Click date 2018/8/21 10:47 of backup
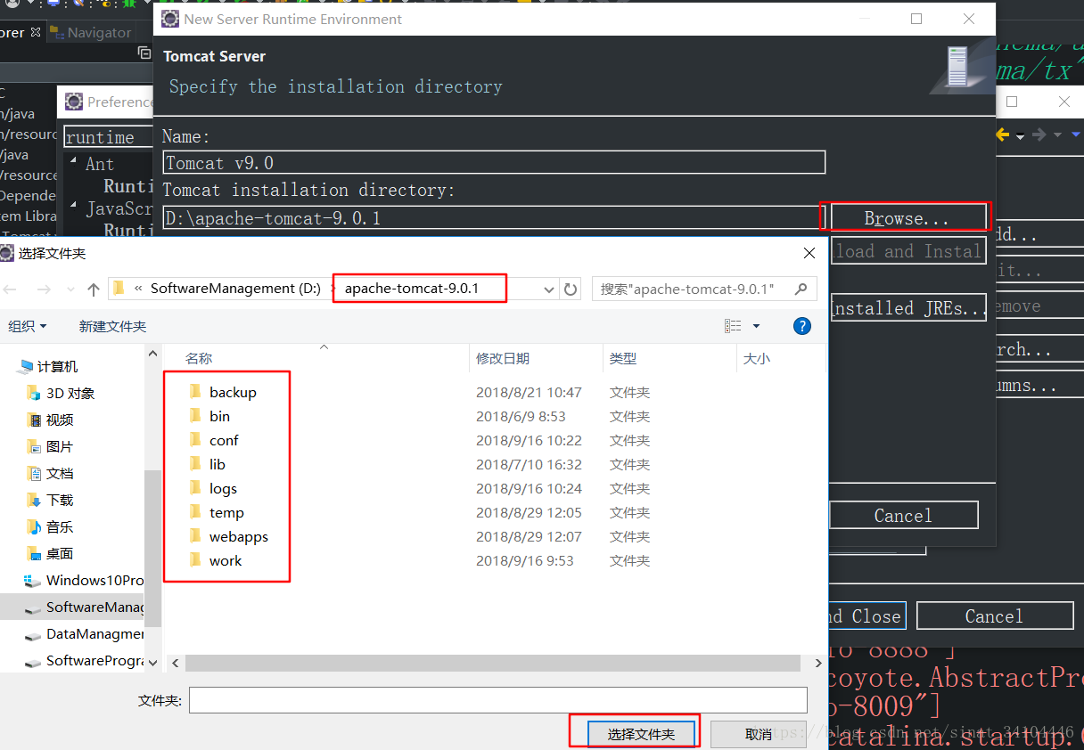This screenshot has height=750, width=1084. click(x=529, y=392)
